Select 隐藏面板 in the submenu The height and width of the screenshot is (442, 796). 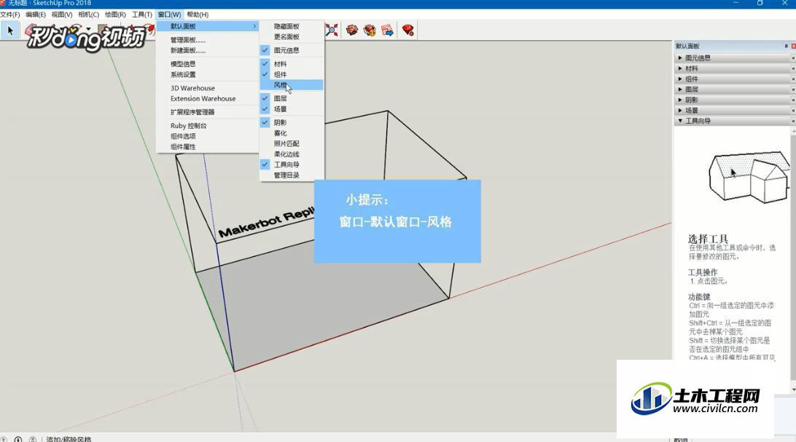coord(292,26)
